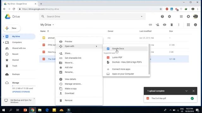Choose Share in the context menu

79,53
